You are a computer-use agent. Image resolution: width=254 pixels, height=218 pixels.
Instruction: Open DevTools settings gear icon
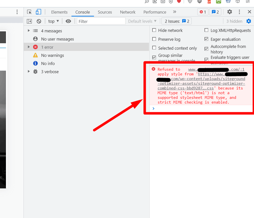pos(229,12)
